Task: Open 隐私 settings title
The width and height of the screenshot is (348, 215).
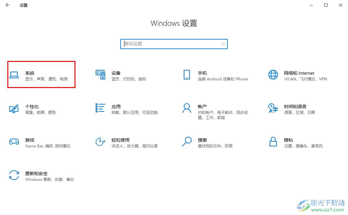Action: pyautogui.click(x=289, y=140)
